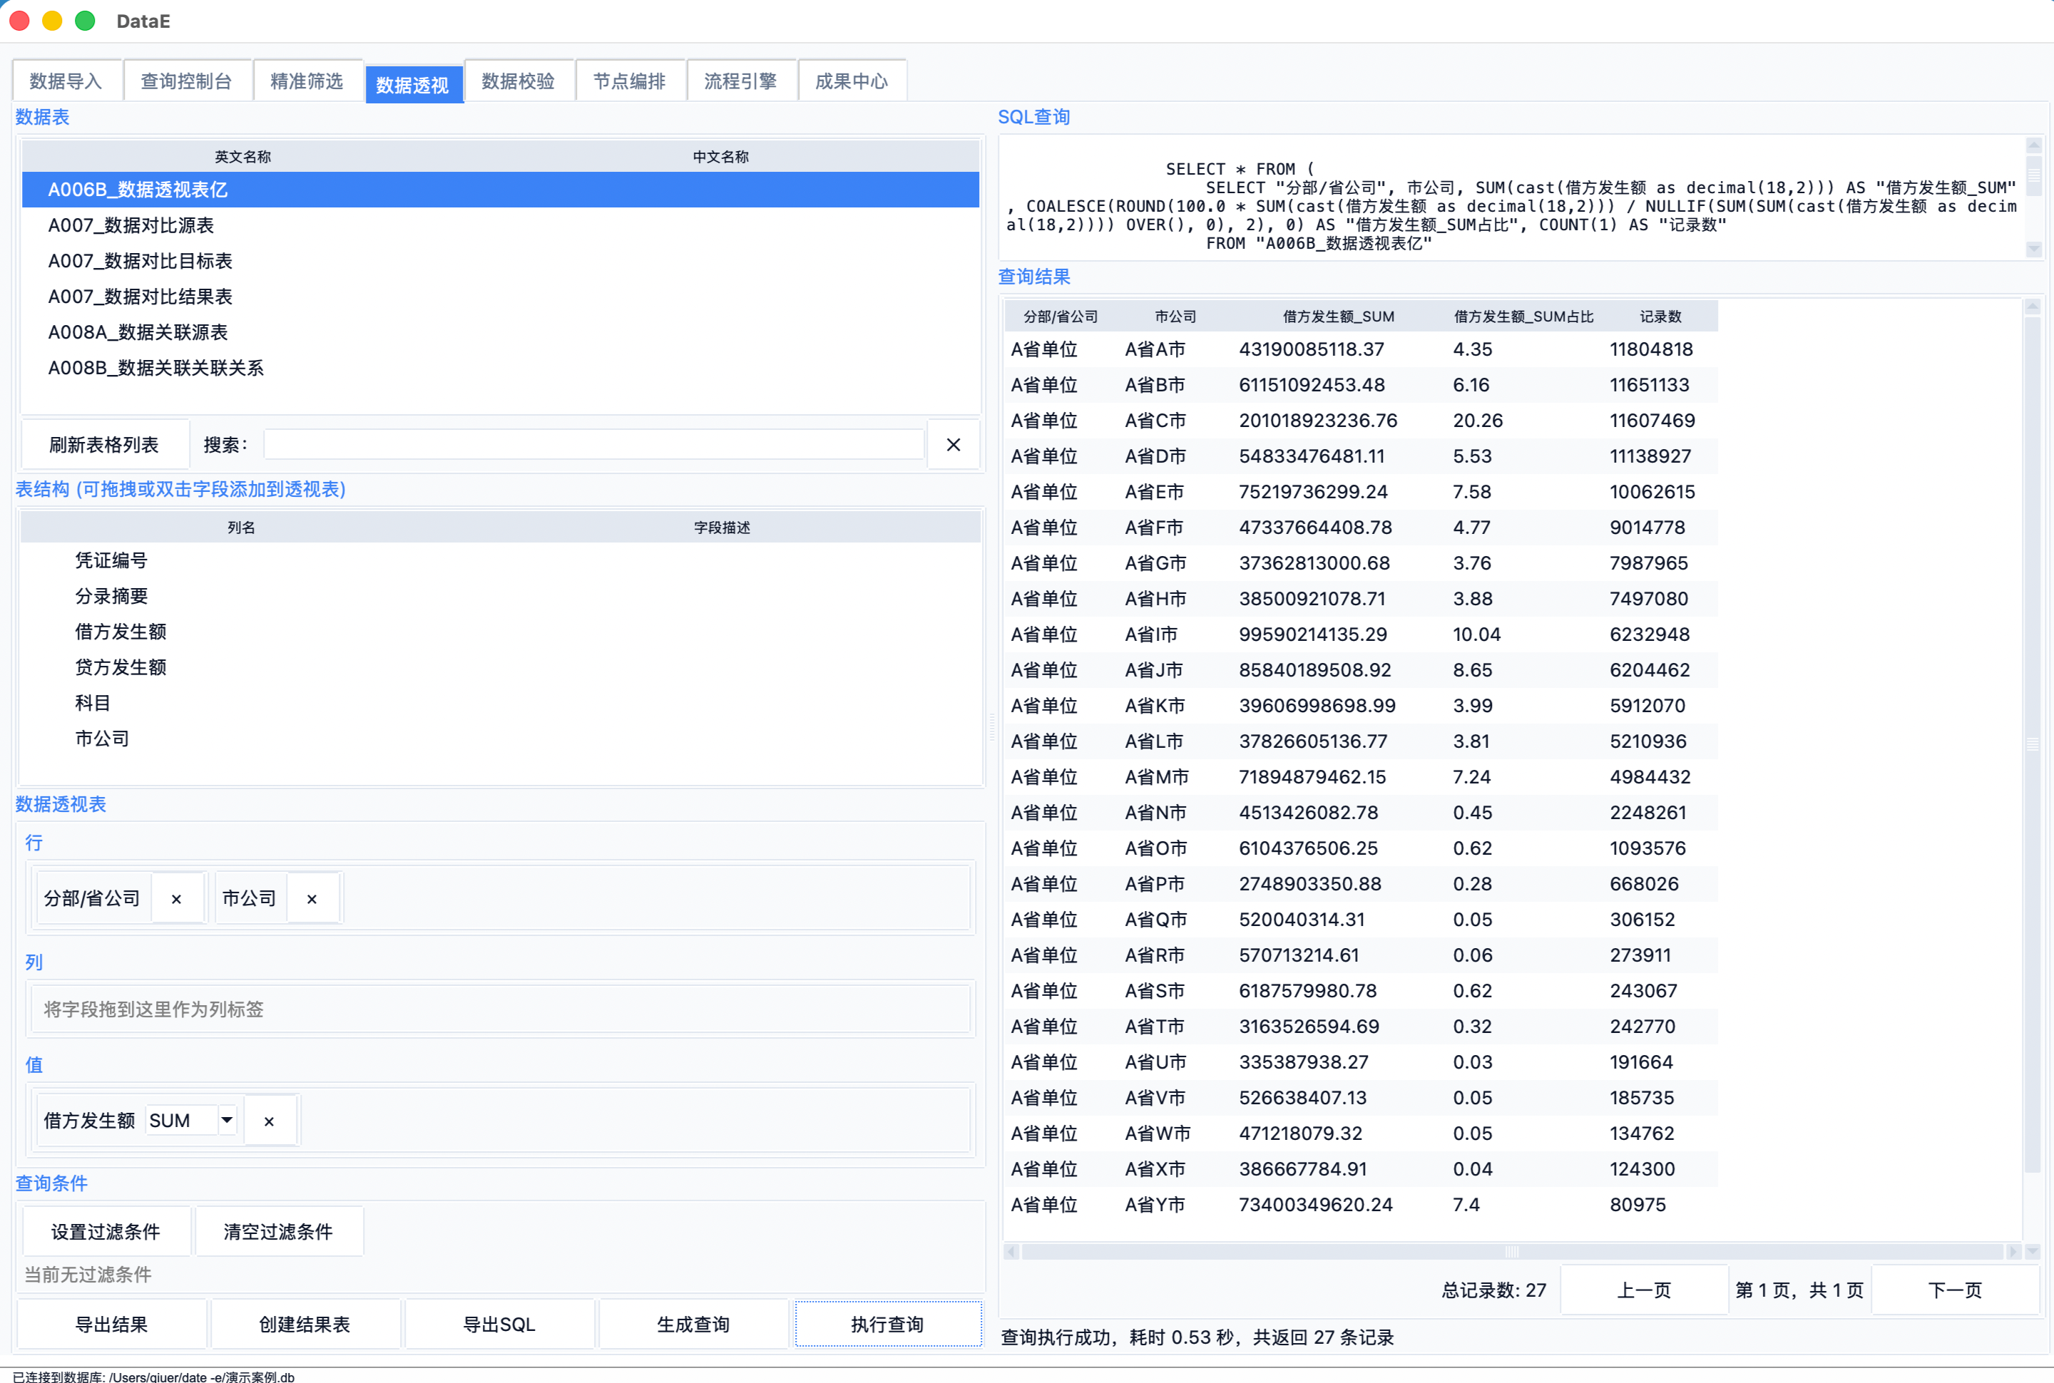Sort by 借方发生额_SUM column header
This screenshot has width=2054, height=1383.
[1339, 317]
